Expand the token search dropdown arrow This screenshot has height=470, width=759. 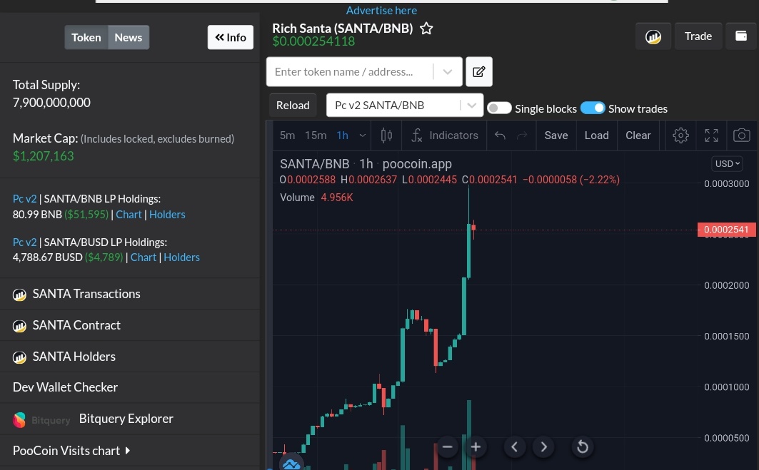click(447, 71)
